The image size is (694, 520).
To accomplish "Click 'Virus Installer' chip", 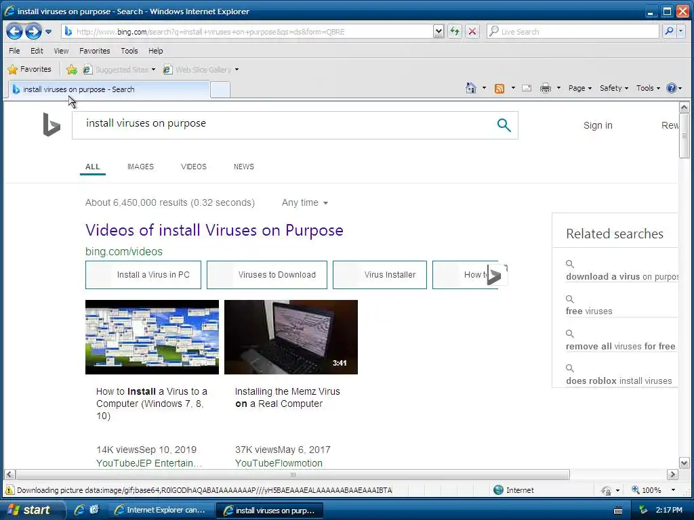I will tap(380, 275).
